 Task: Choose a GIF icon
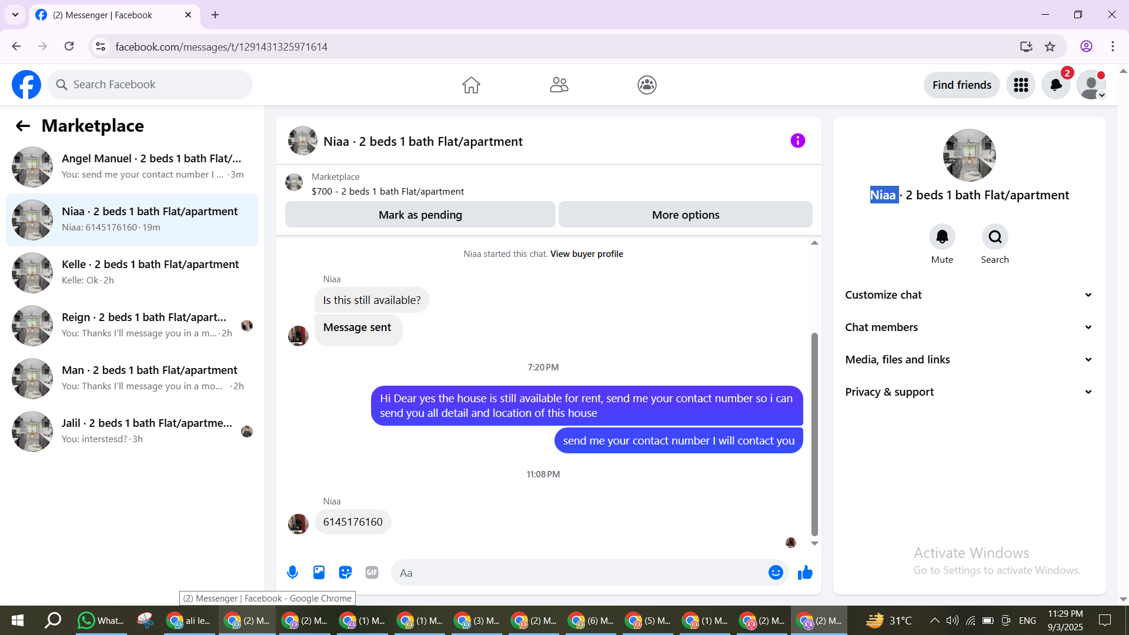(372, 573)
